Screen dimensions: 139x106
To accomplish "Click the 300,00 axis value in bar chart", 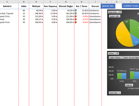I will (x=111, y=67).
